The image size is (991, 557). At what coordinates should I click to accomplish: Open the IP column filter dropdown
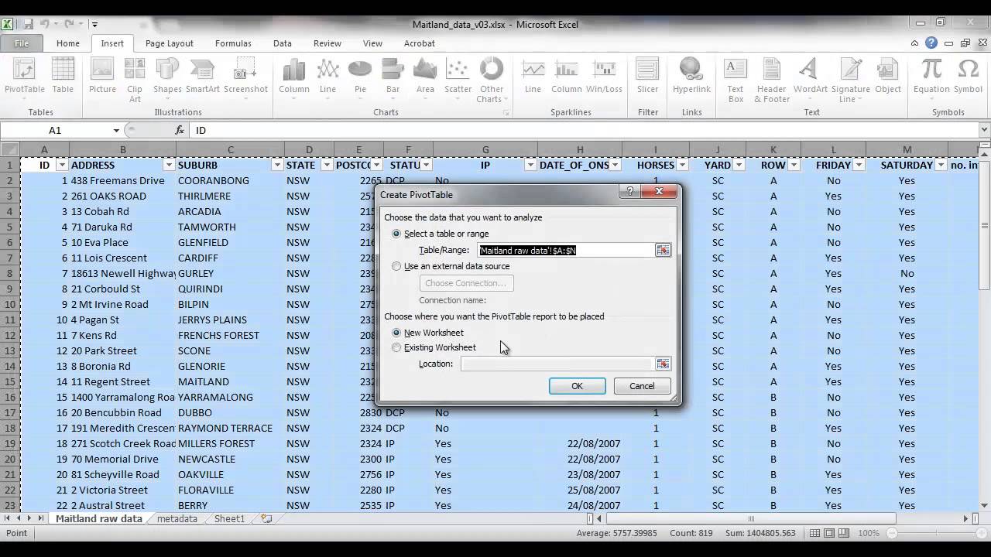click(530, 166)
